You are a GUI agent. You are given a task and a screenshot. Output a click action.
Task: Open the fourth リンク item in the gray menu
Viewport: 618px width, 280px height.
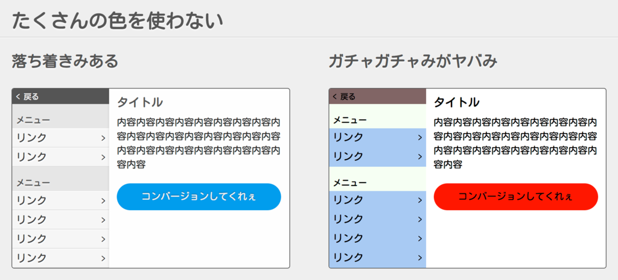61,220
